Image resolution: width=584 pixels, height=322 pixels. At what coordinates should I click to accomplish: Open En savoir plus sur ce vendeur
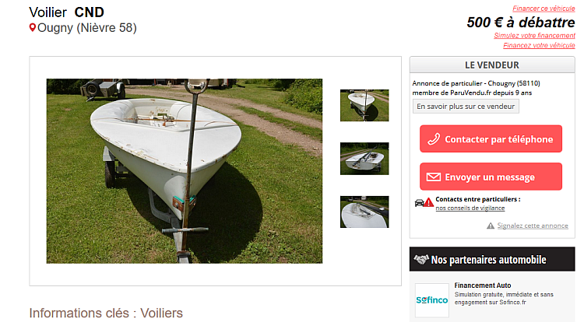(466, 107)
